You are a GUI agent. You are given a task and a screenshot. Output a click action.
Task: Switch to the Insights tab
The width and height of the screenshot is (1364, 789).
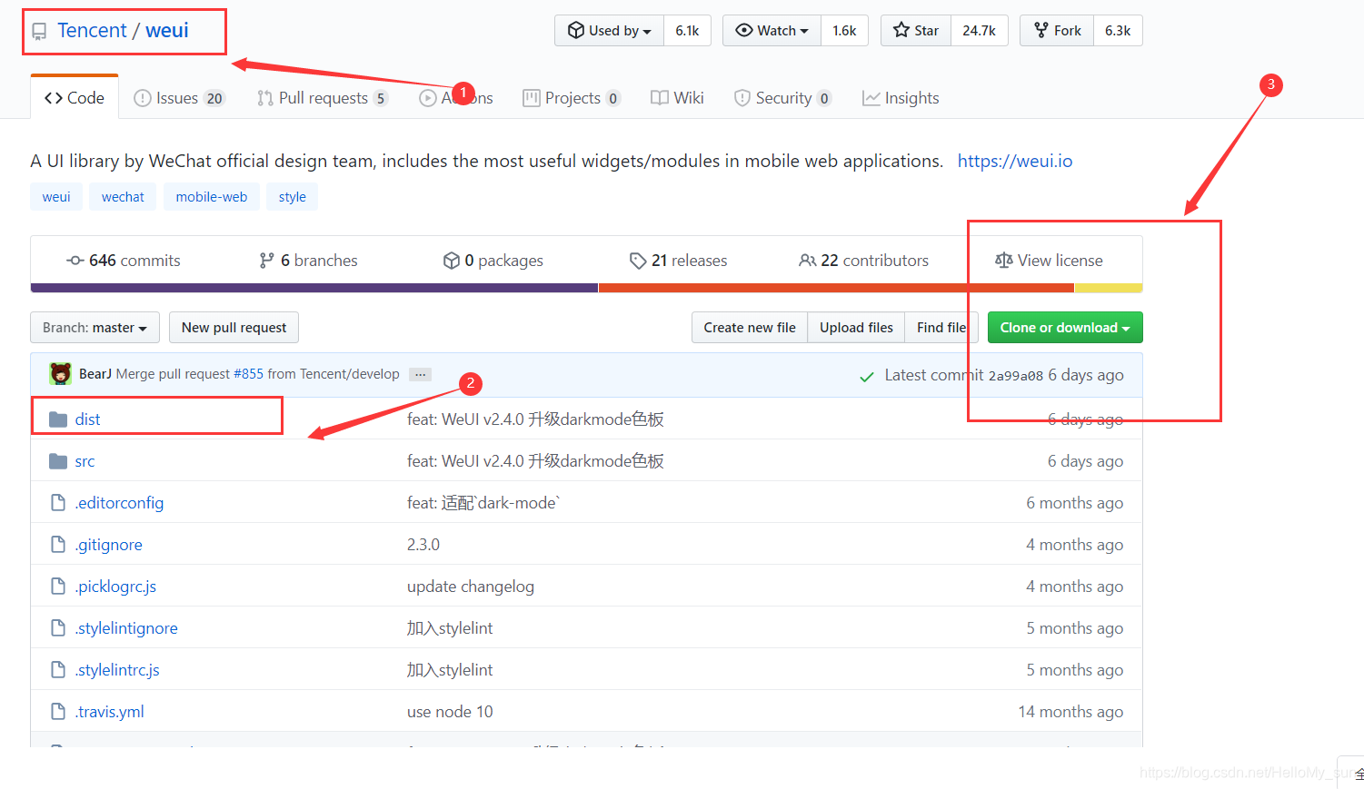point(901,97)
